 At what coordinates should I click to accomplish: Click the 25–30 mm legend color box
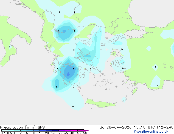(55, 130)
